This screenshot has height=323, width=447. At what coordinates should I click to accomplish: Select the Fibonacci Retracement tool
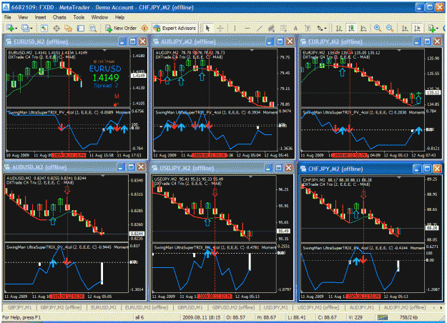[283, 28]
